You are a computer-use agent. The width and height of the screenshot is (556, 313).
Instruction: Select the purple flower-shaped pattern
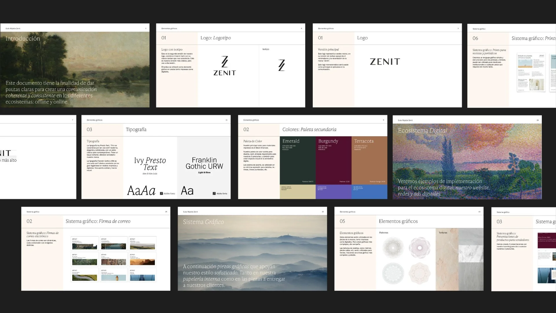coord(420,248)
